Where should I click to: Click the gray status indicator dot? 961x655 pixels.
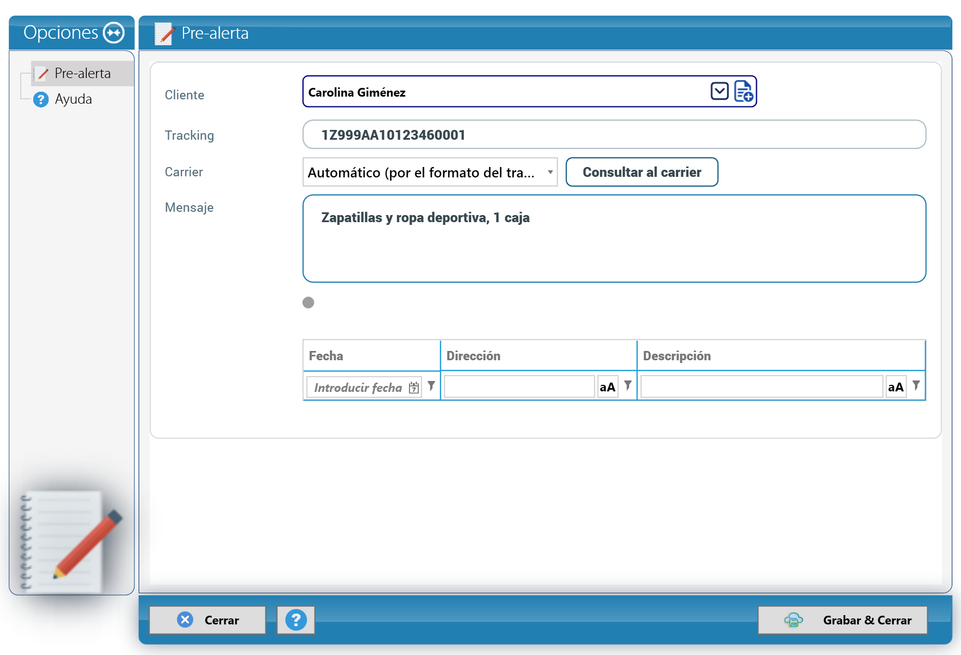(x=309, y=302)
